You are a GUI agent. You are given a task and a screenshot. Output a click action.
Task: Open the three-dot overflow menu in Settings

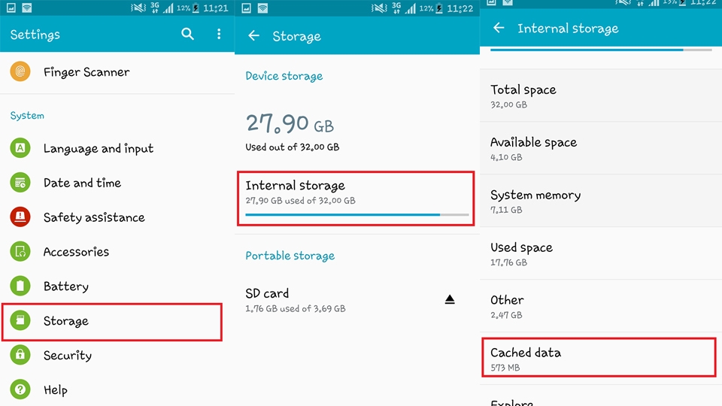219,34
